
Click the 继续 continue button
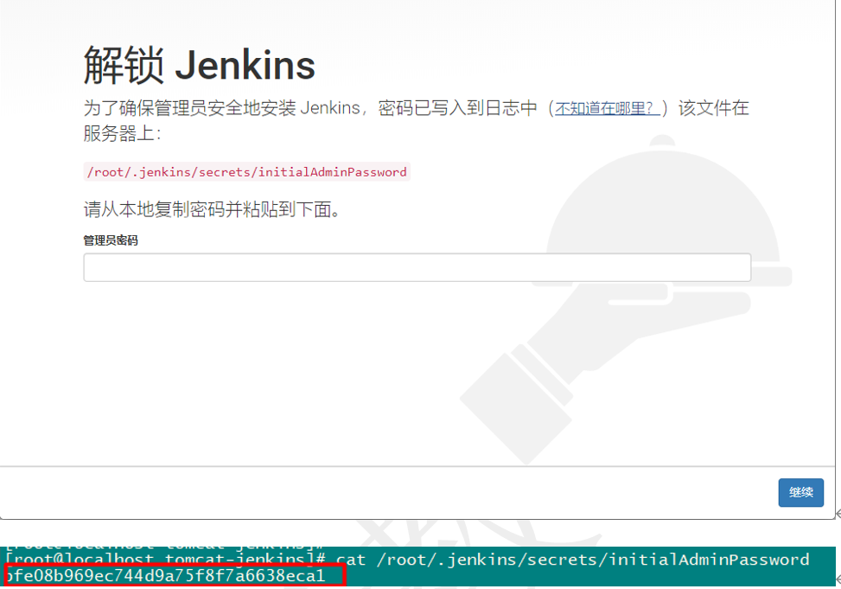tap(800, 492)
